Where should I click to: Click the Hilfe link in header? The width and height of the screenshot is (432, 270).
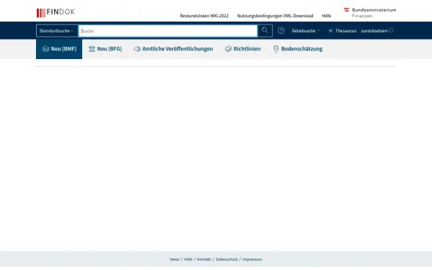click(326, 16)
